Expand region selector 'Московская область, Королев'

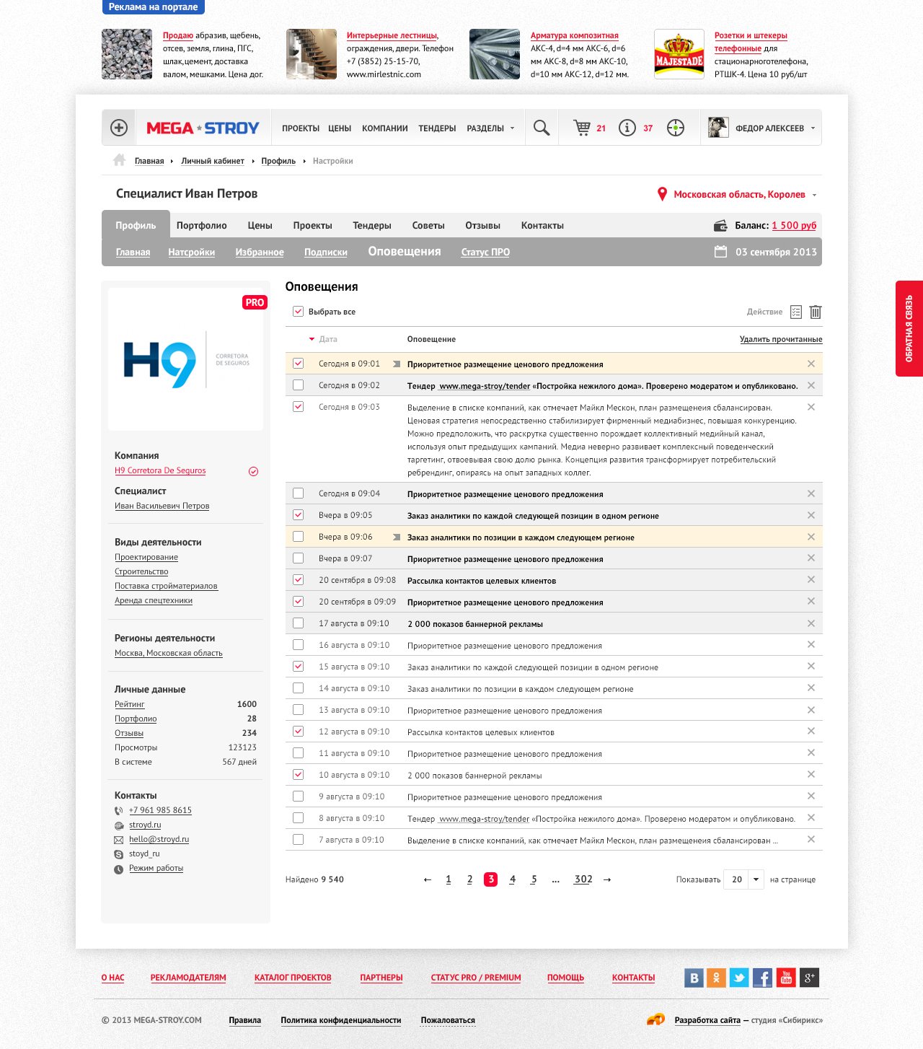[737, 194]
